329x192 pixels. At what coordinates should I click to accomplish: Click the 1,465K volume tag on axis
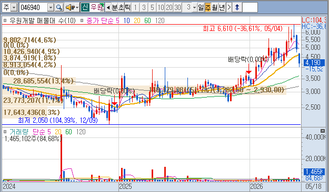tap(314, 172)
